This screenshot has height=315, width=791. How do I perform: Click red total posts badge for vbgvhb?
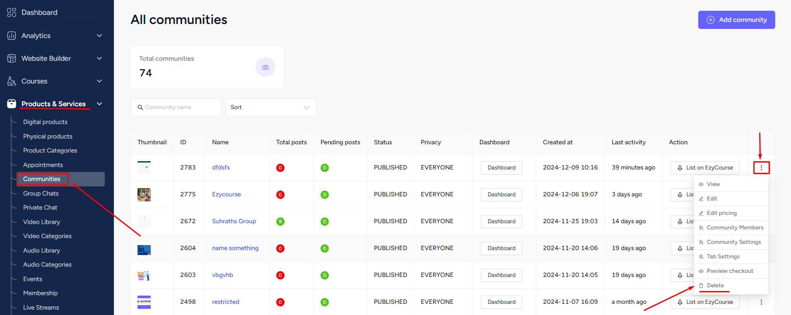coord(280,275)
